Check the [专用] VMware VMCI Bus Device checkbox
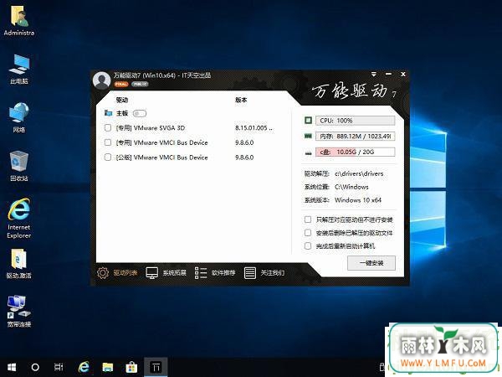 (x=108, y=142)
